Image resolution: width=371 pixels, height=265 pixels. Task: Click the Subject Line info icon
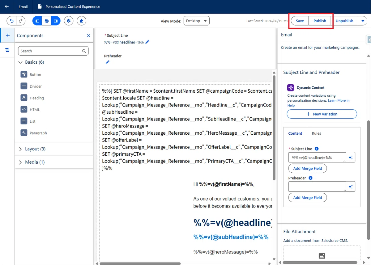[x=317, y=149]
